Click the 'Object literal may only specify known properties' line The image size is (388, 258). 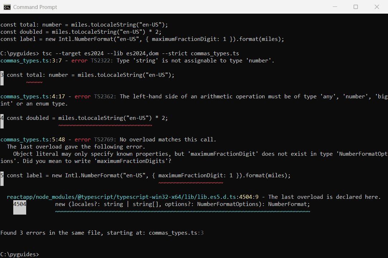200,154
